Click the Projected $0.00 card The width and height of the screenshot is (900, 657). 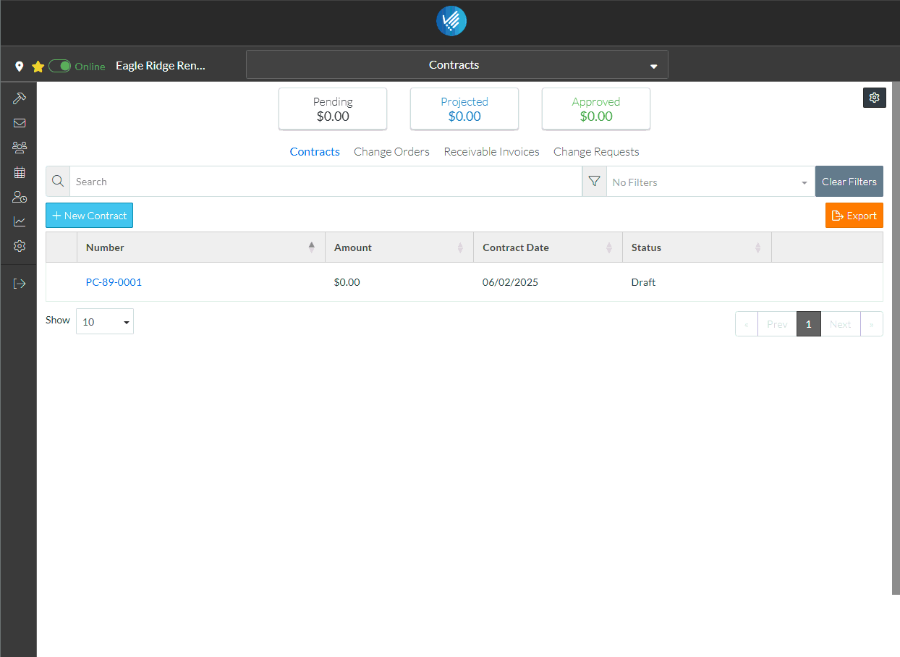[x=464, y=109]
